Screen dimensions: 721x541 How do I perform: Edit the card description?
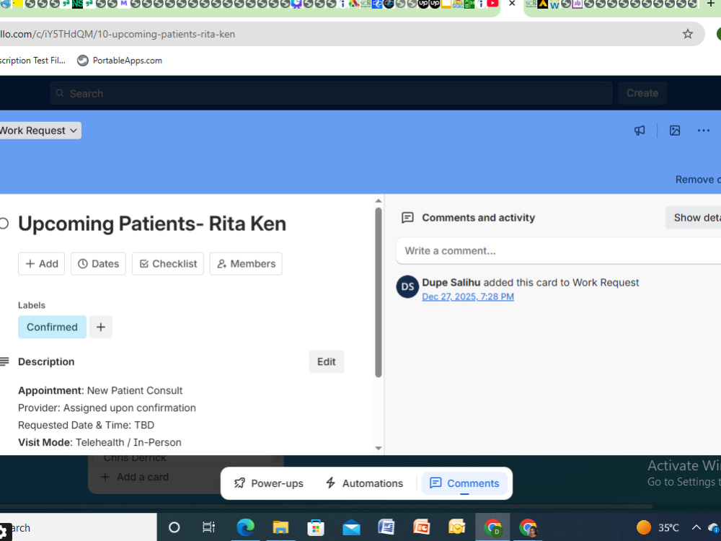pyautogui.click(x=327, y=361)
